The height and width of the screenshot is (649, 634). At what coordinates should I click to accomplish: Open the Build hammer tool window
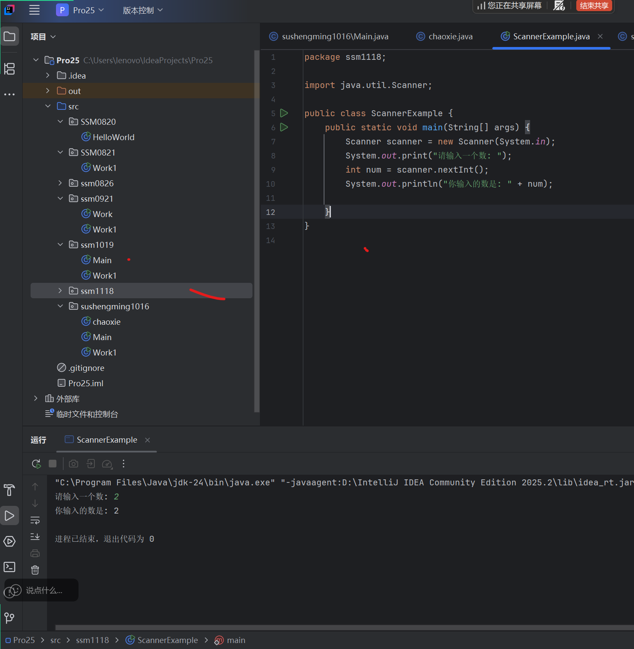click(9, 490)
